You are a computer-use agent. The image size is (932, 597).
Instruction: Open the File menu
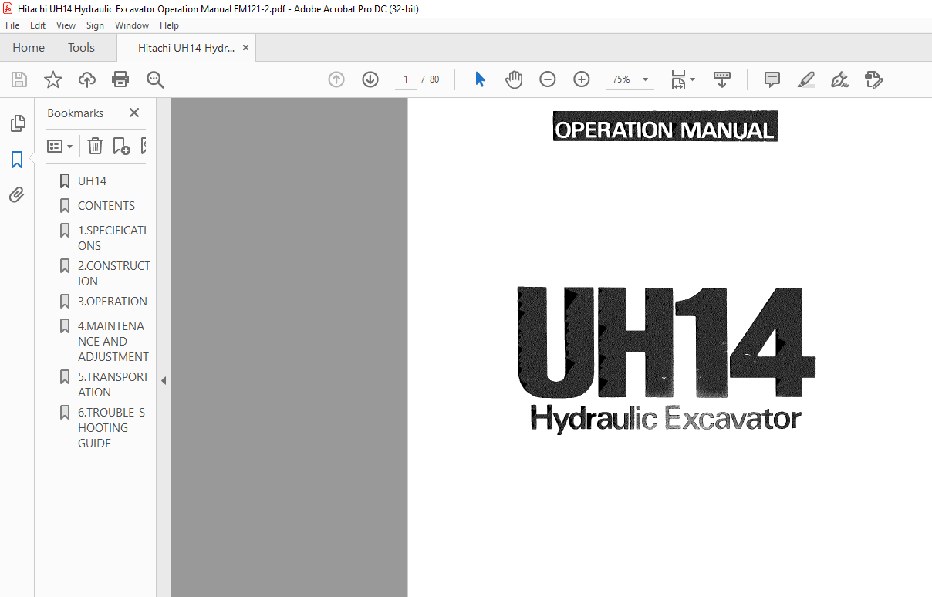pyautogui.click(x=12, y=25)
